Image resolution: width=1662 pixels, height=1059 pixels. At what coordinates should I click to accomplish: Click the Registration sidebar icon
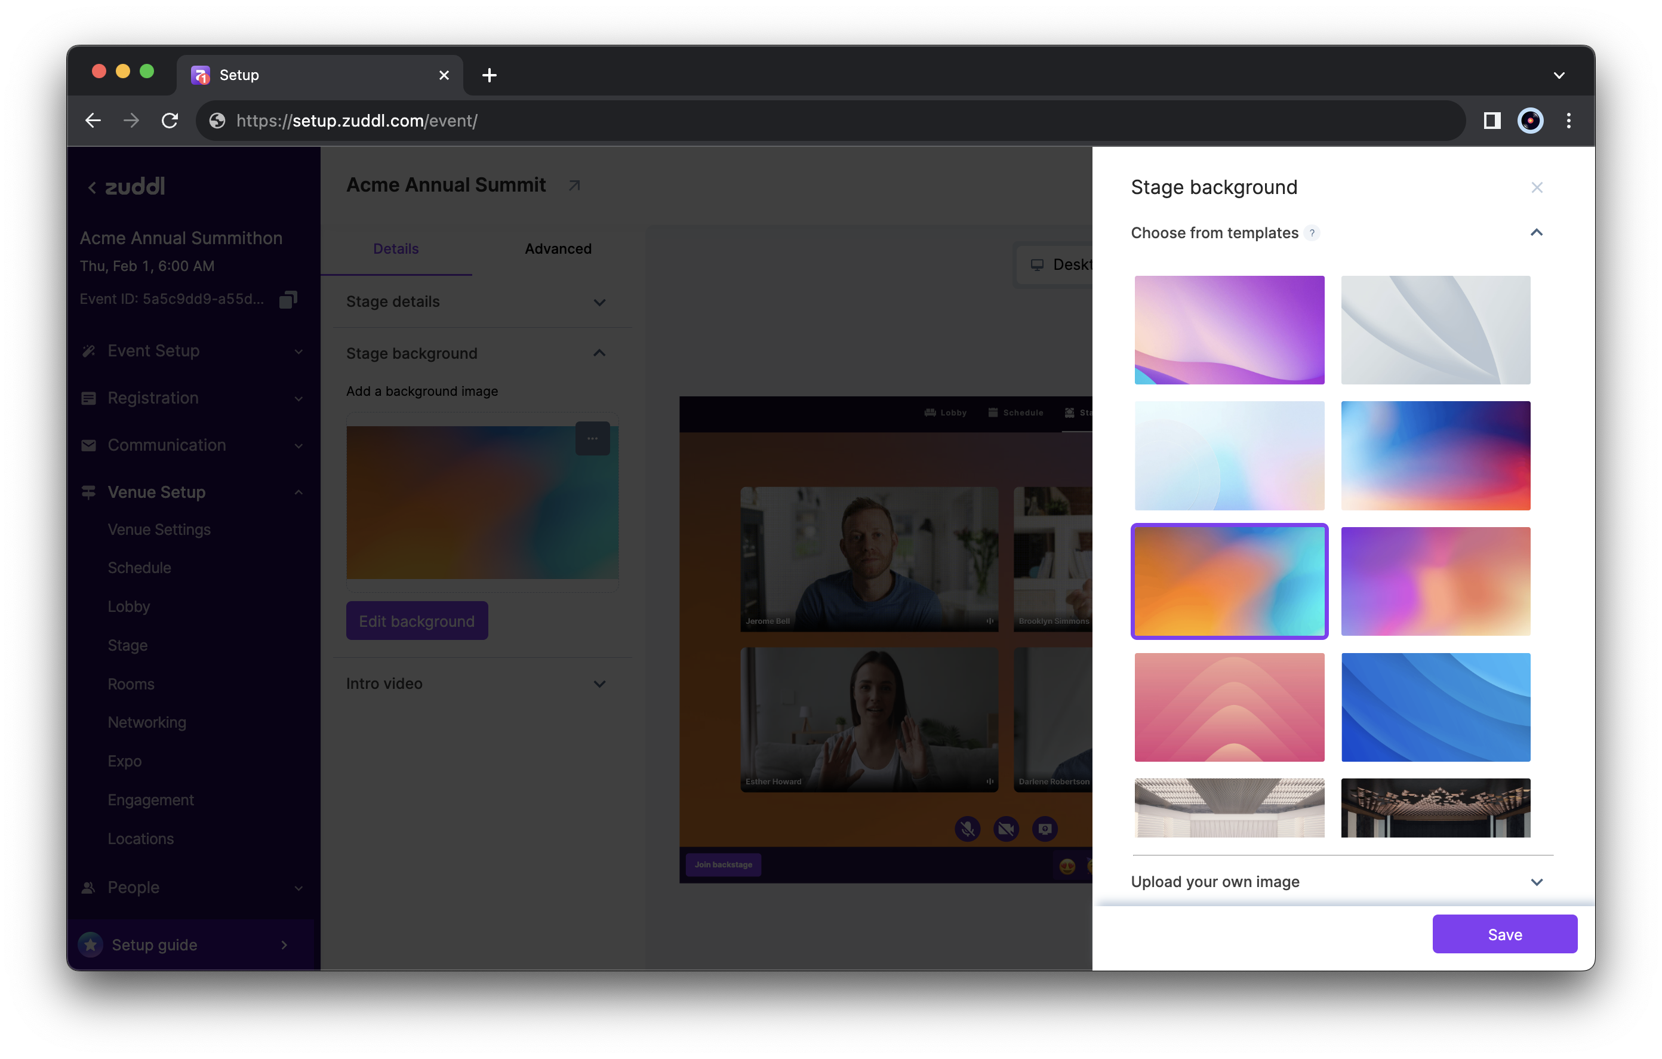click(x=88, y=398)
